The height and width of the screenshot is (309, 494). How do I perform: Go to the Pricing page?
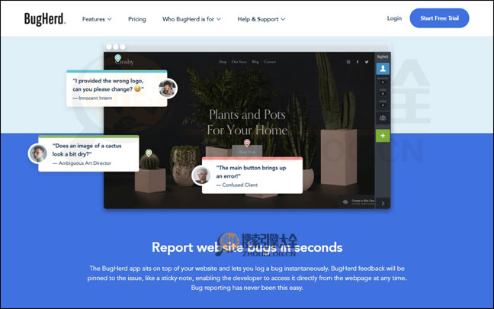[137, 19]
